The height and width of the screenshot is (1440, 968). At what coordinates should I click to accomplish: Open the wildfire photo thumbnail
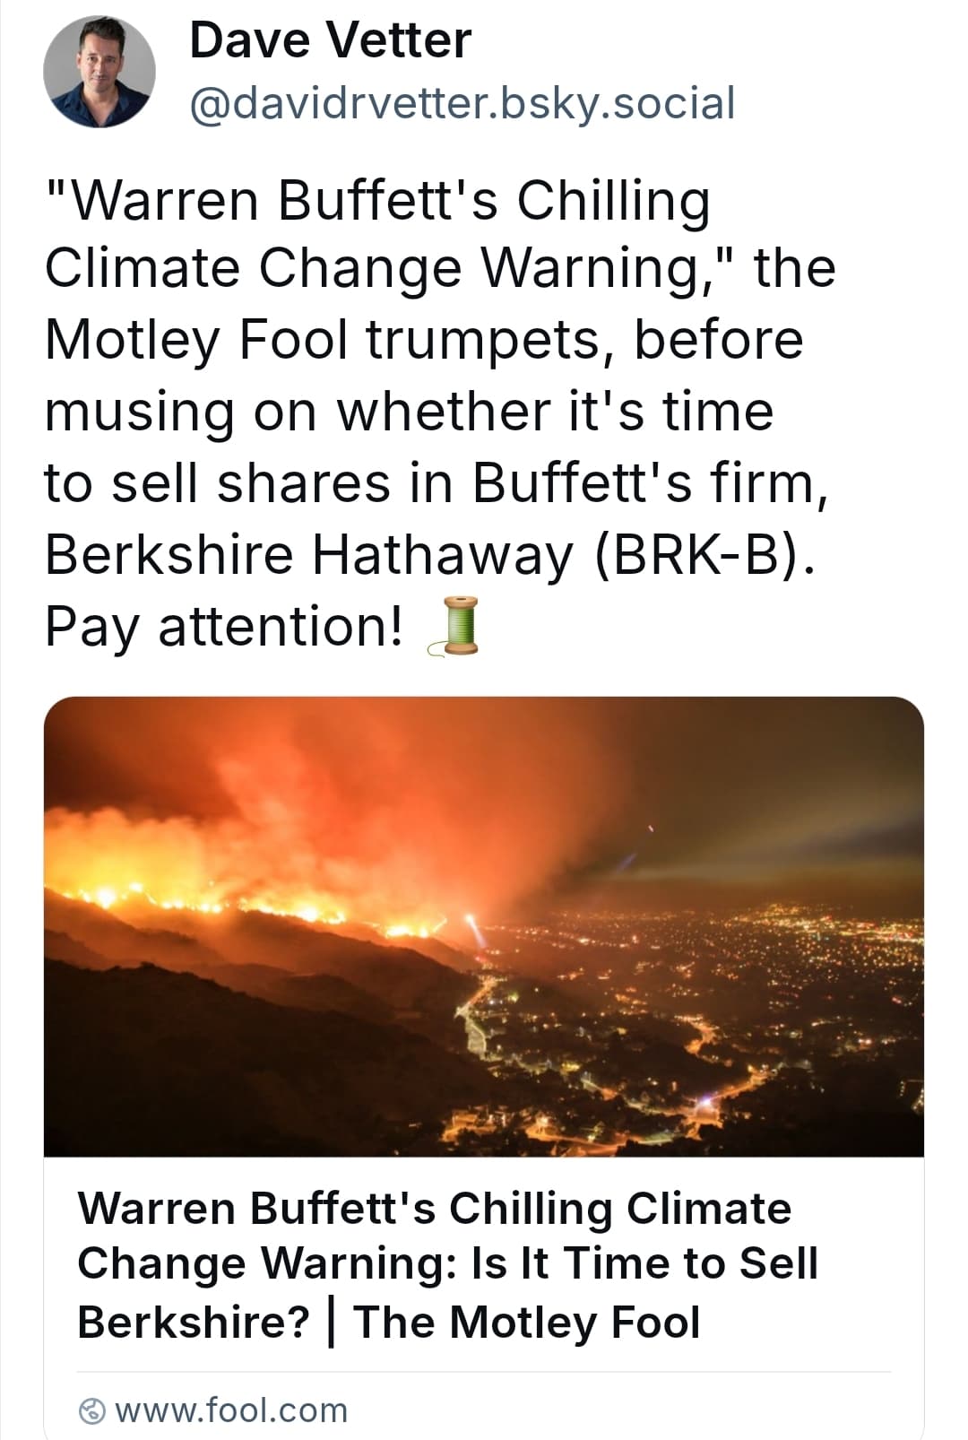click(484, 926)
